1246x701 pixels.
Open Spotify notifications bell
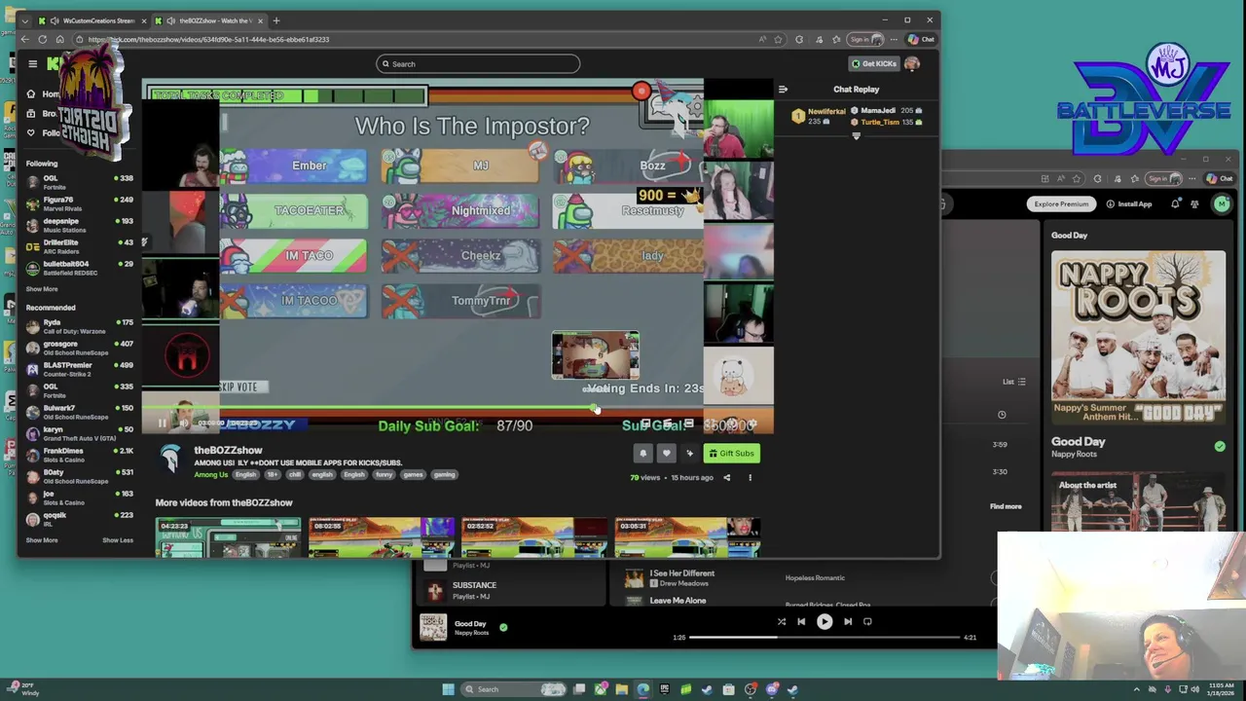pos(1175,204)
